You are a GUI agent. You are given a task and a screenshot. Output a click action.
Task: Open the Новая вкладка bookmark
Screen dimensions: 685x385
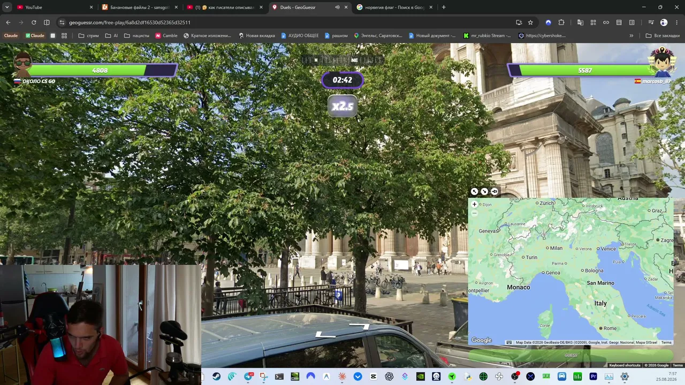[x=256, y=36]
